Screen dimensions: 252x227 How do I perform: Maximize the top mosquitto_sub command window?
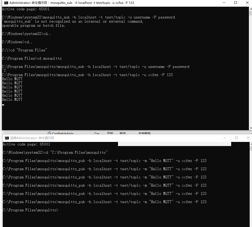click(236, 3)
